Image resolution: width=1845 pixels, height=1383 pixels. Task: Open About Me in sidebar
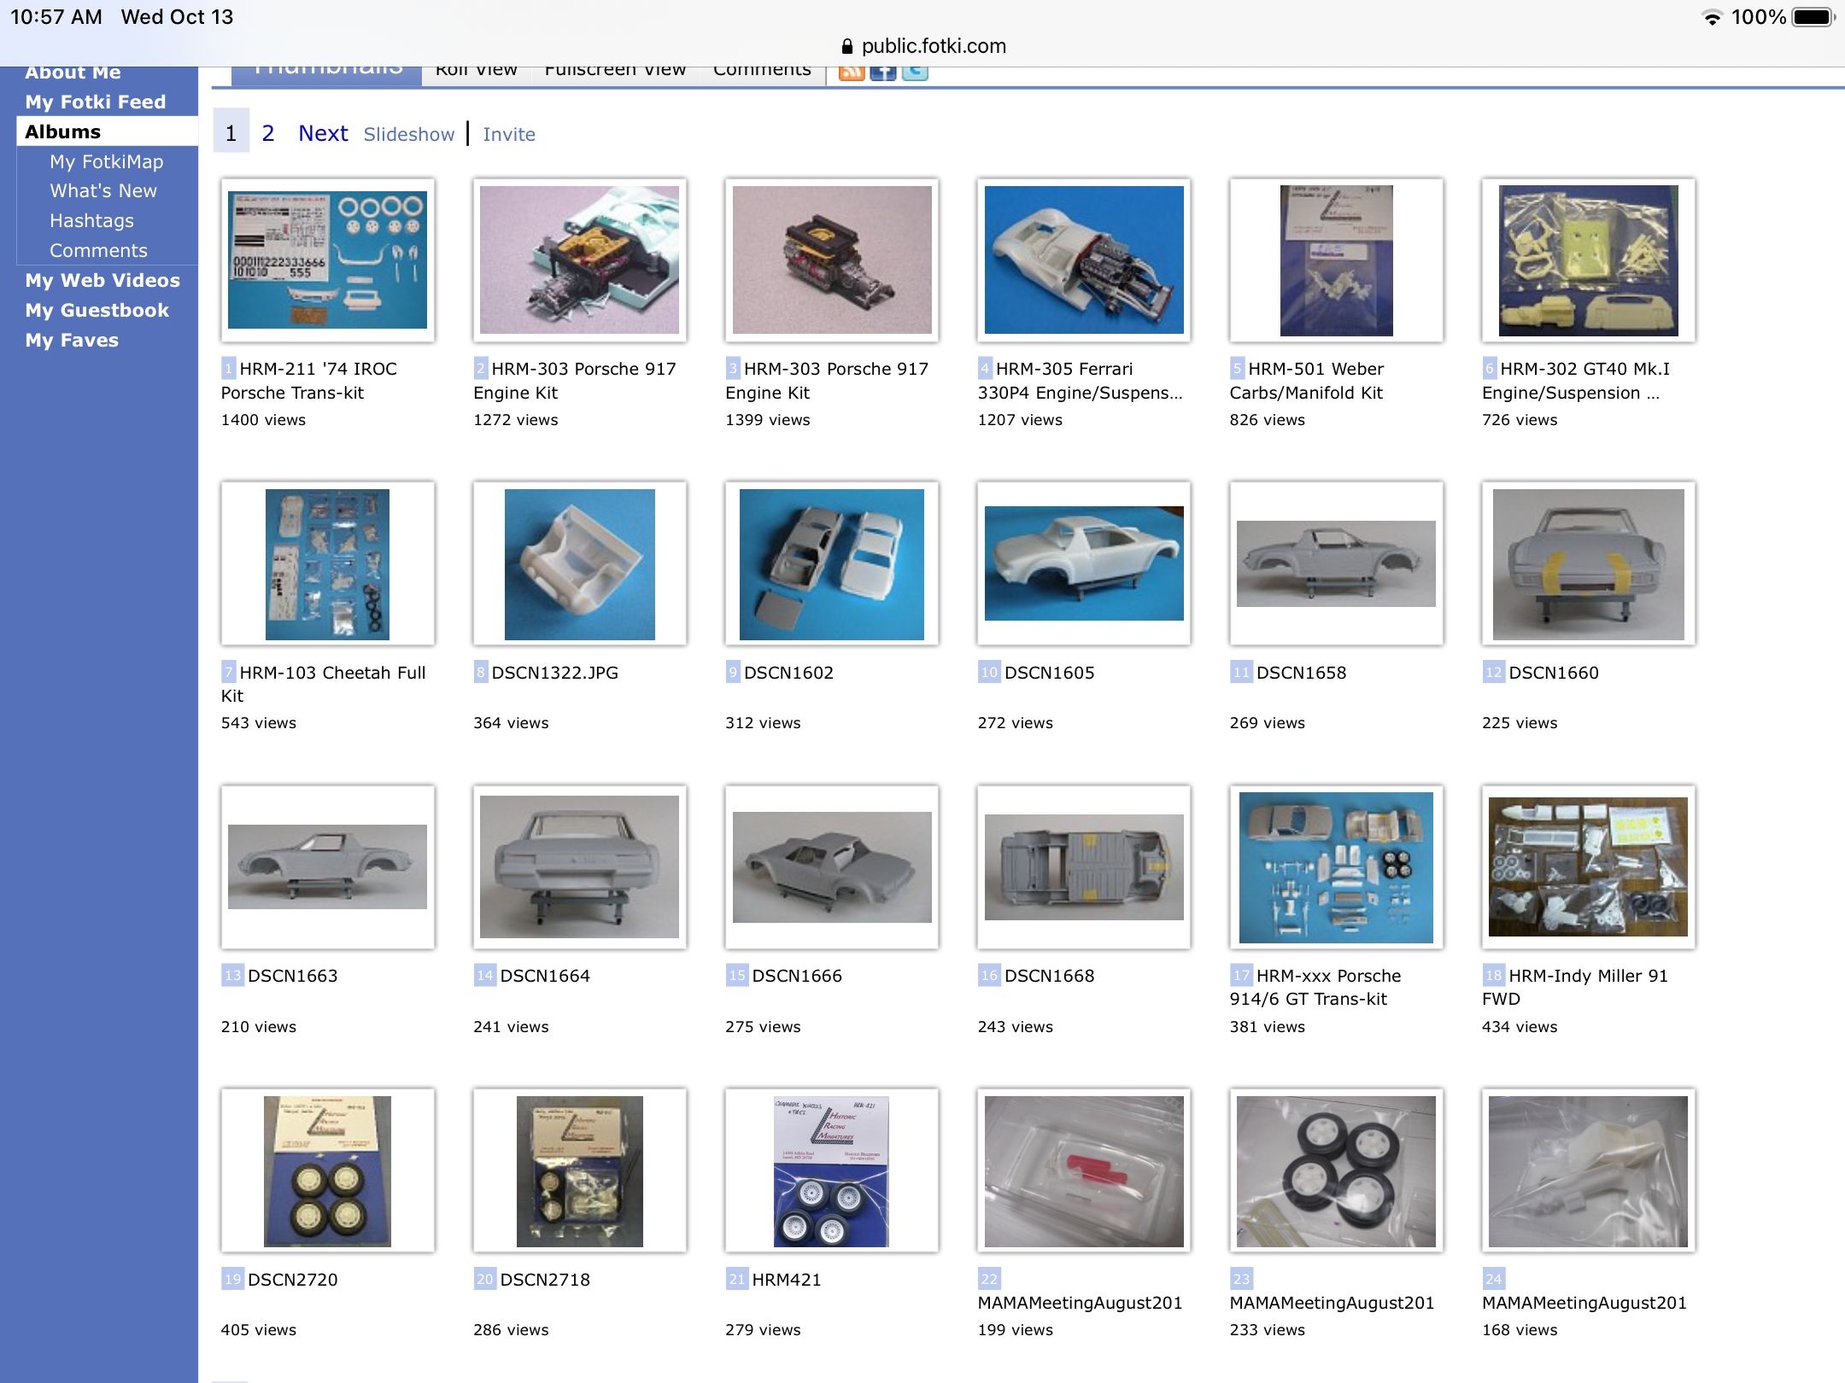tap(73, 74)
